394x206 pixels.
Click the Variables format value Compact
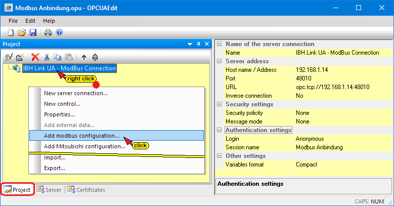coord(307,164)
